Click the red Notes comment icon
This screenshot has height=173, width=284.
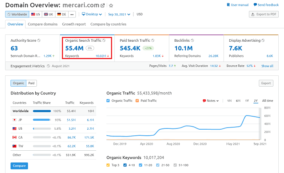click(x=204, y=101)
